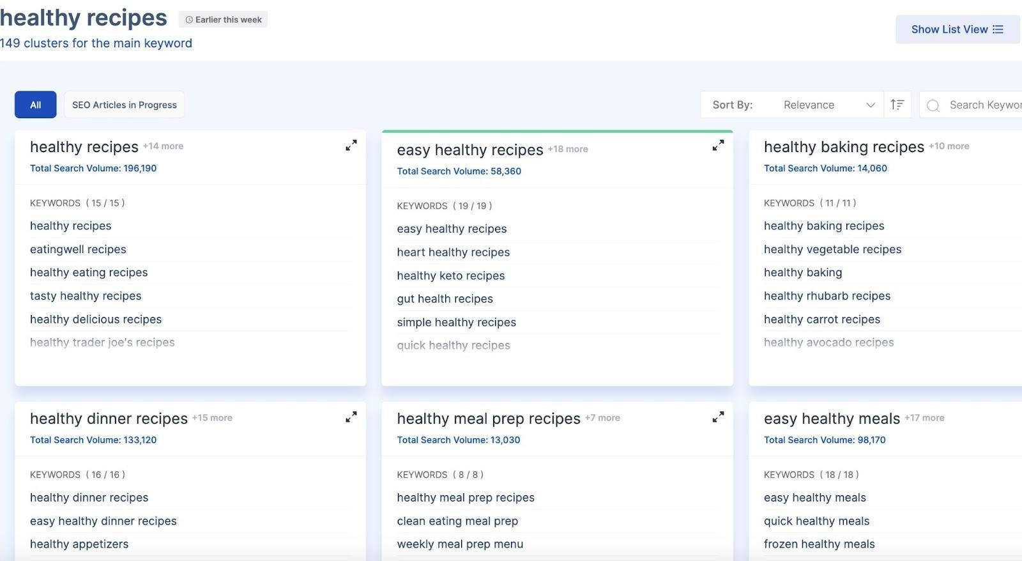Expand the healthy meal prep recipes card
This screenshot has width=1022, height=561.
pos(718,417)
